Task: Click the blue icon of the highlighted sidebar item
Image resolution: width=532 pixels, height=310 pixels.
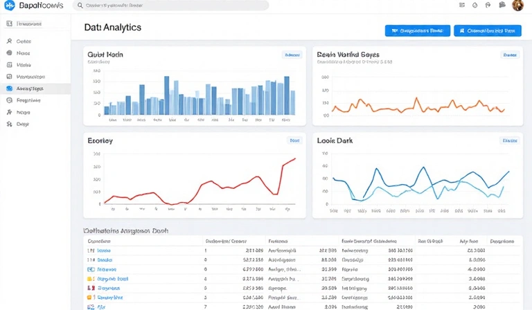Action: click(9, 89)
